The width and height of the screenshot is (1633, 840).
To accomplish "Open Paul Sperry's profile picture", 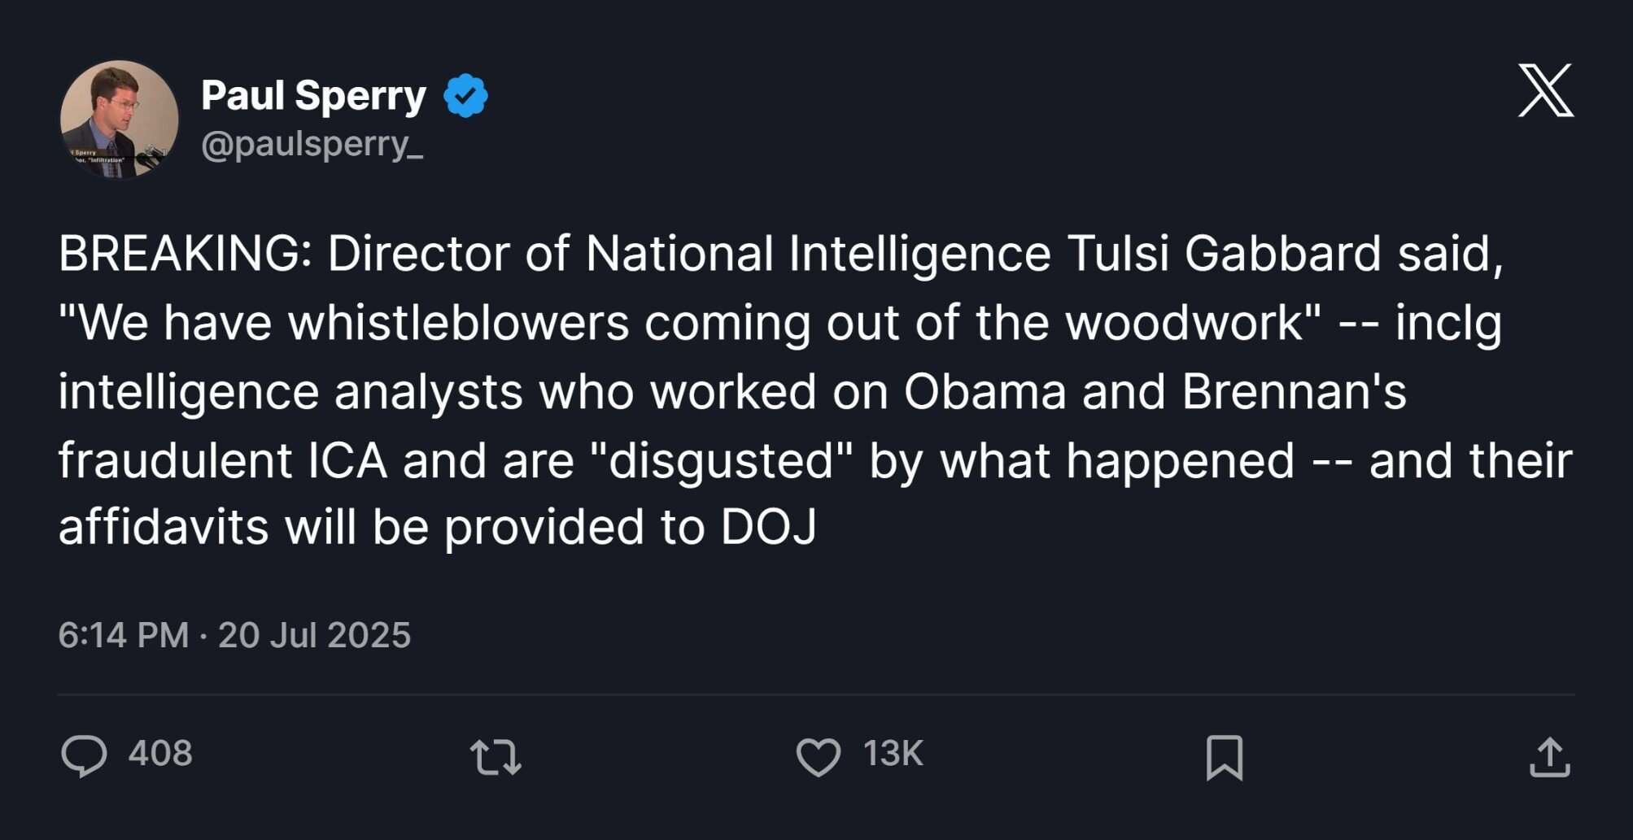I will pyautogui.click(x=119, y=119).
